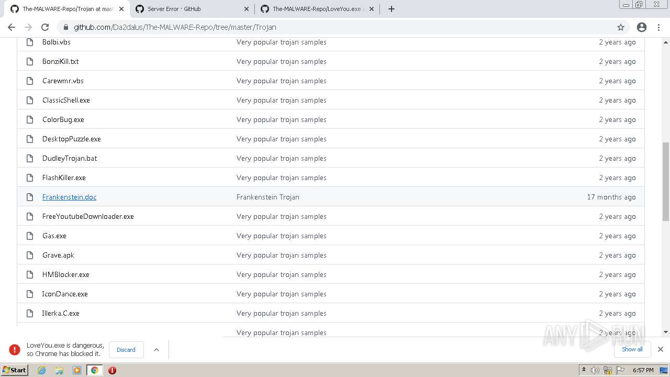Click the file icon beside Illerka.C.exe
This screenshot has height=377, width=670.
click(x=30, y=313)
